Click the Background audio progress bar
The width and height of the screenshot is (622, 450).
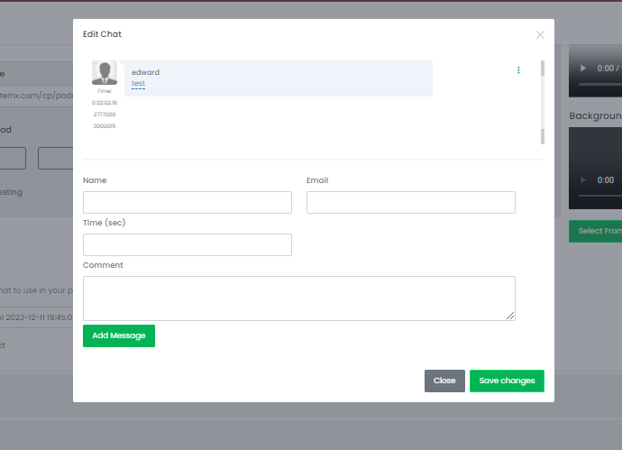[600, 196]
